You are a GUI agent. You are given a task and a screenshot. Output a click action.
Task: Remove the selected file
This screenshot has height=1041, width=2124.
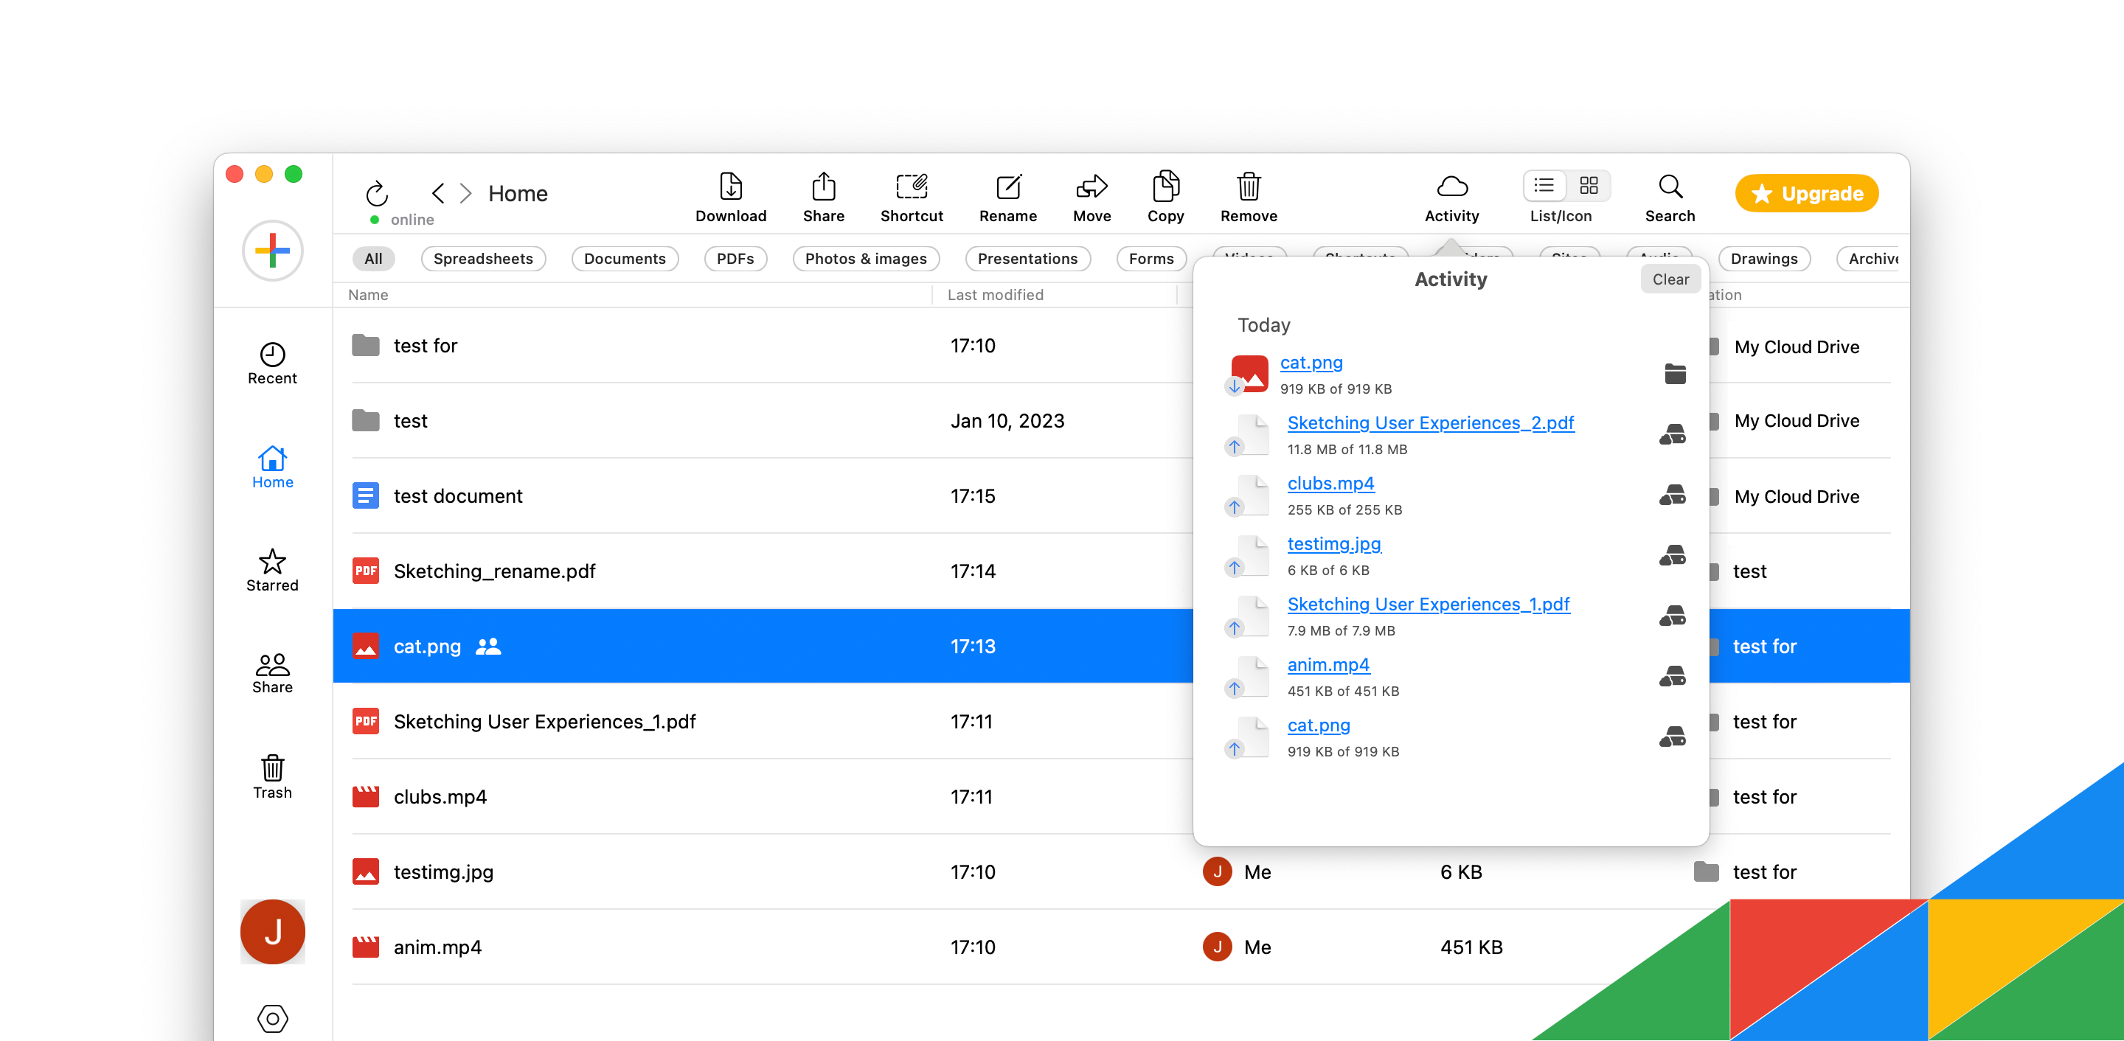point(1248,196)
